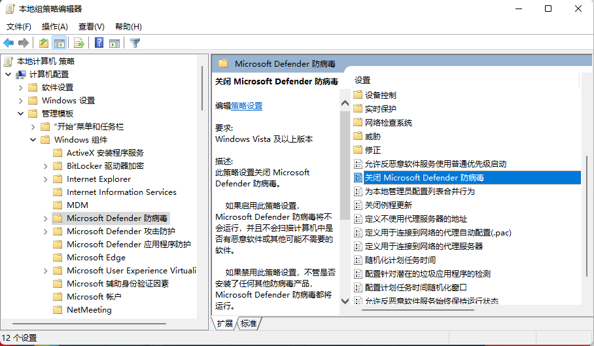
Task: Click the tree pane vertical scrollbar
Action: pos(202,88)
